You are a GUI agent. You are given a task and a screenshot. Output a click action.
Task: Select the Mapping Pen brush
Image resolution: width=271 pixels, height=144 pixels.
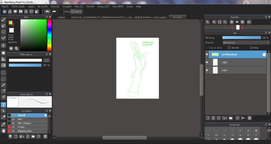pos(27,131)
